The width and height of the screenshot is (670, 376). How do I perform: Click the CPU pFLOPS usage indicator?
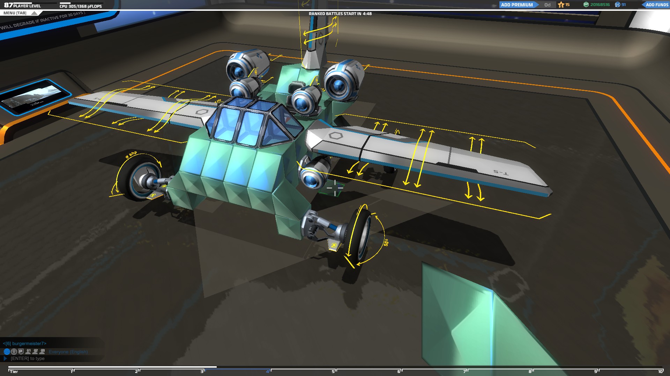81,6
